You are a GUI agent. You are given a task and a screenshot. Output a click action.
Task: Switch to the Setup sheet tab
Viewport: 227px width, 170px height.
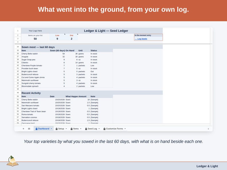(x=61, y=129)
